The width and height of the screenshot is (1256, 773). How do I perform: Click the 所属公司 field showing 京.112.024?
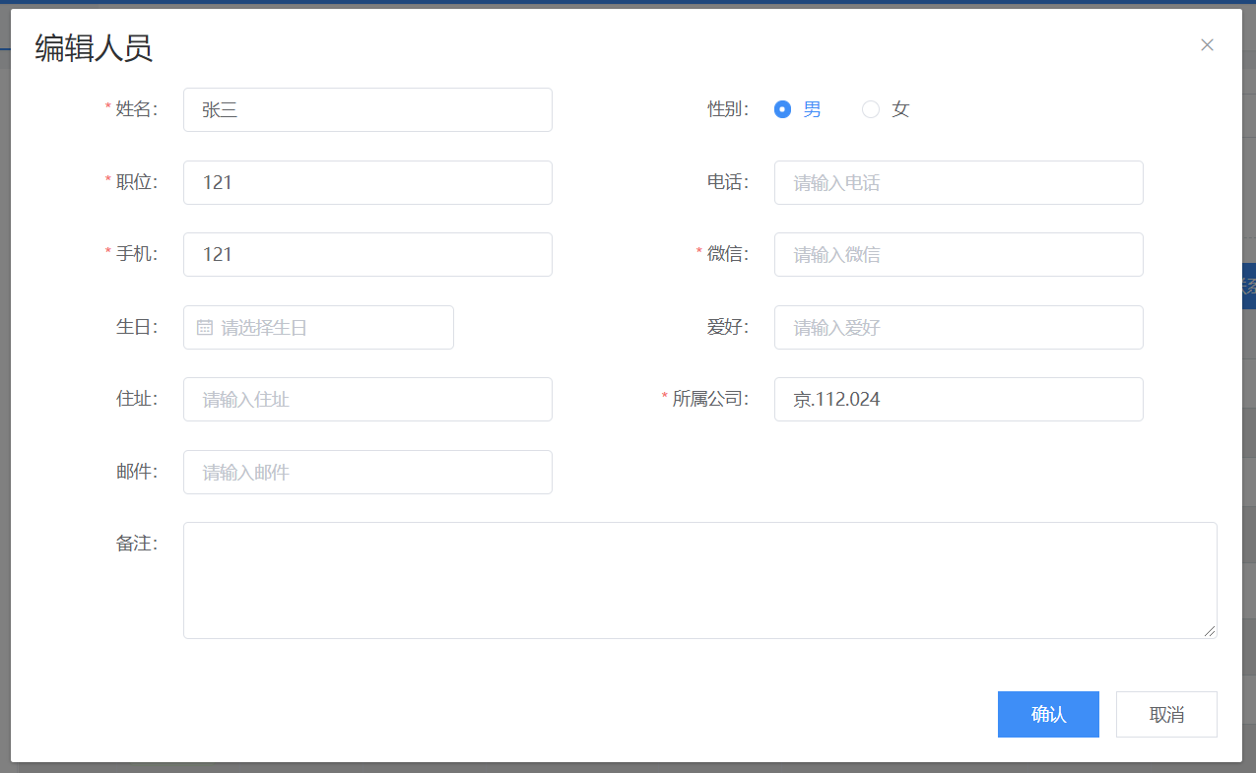[x=958, y=400]
